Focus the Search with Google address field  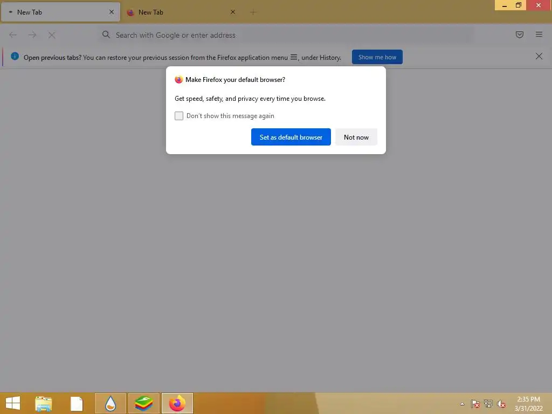pos(286,35)
